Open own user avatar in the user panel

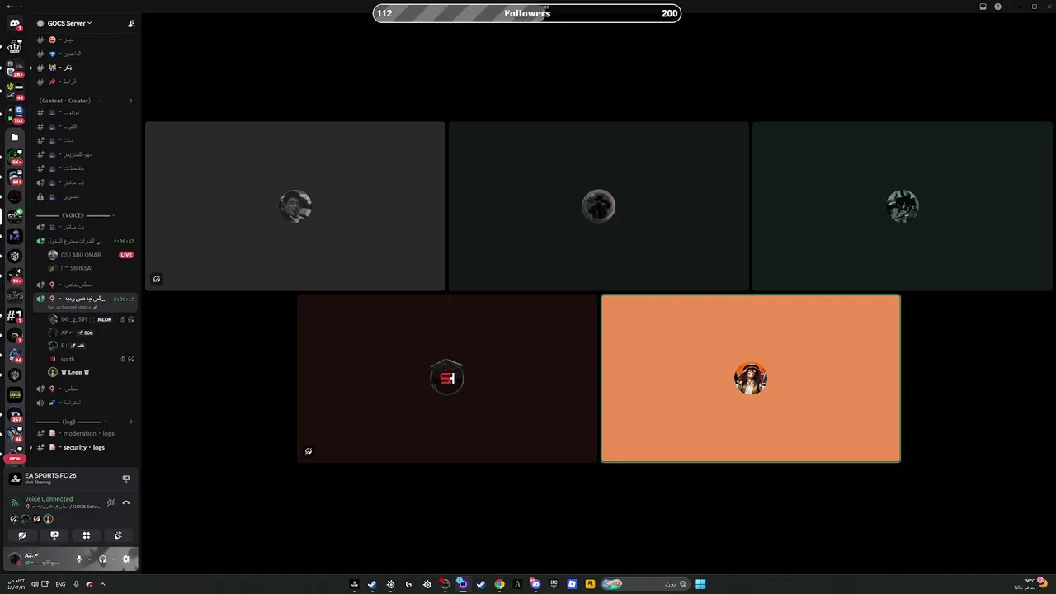[15, 559]
